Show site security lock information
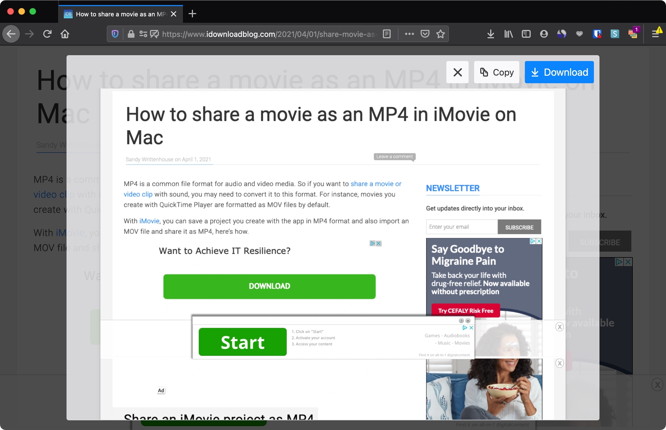Screen dimensions: 666x430 131,34
